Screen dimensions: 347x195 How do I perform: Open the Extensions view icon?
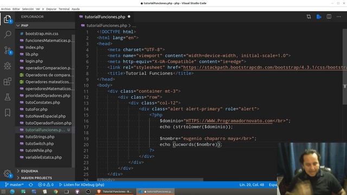tap(8, 81)
